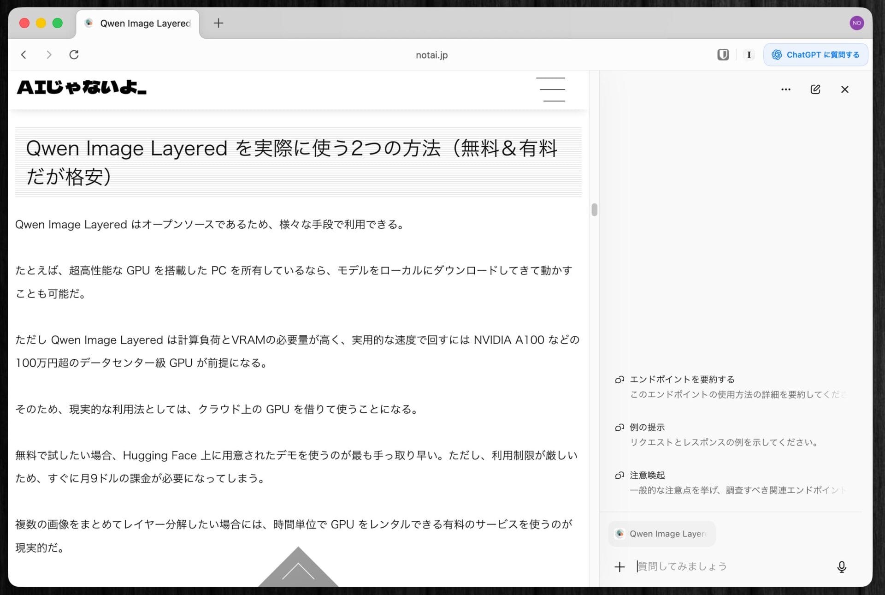Open the hamburger menu on the webpage
Screen dimensions: 885x595
551,89
